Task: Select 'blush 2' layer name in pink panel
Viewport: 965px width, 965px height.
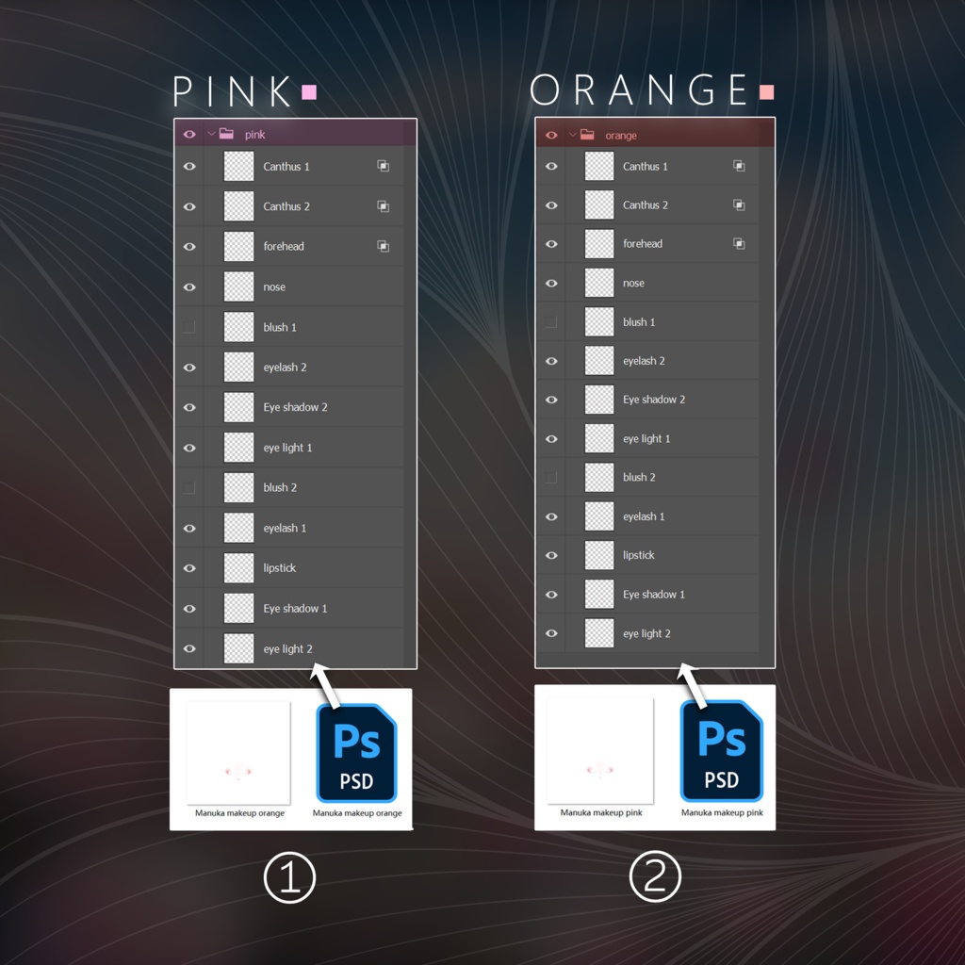Action: 280,487
